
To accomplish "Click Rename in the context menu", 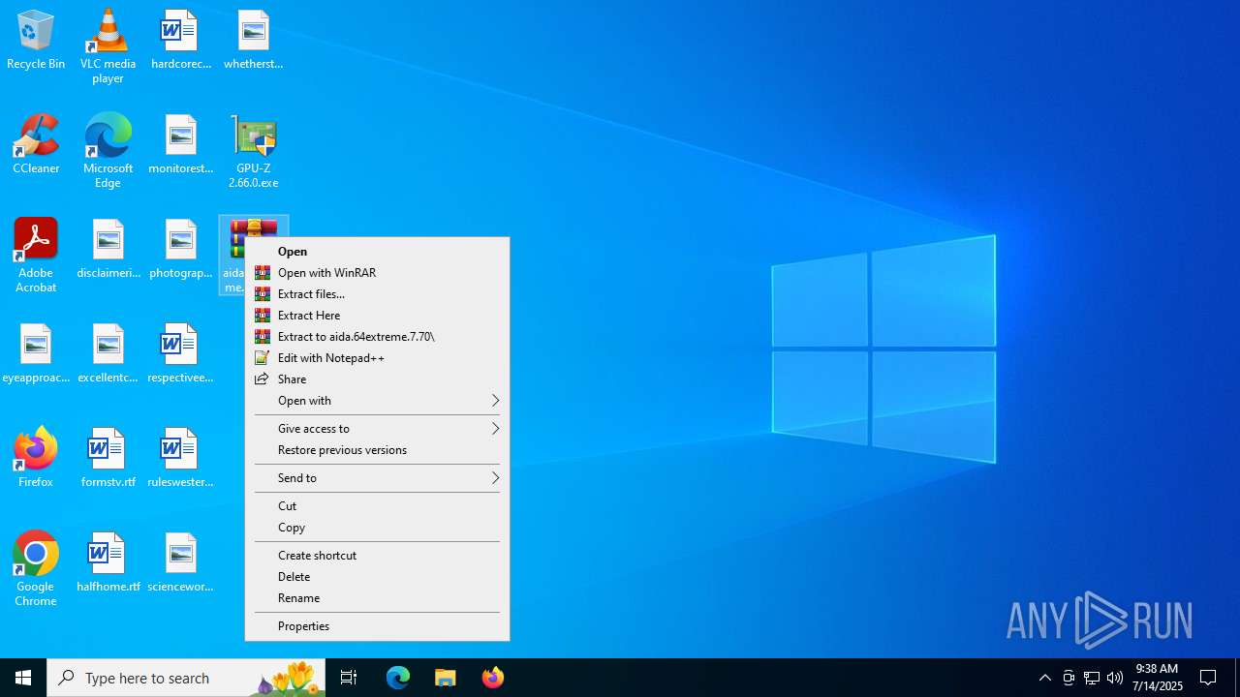I will [377, 598].
